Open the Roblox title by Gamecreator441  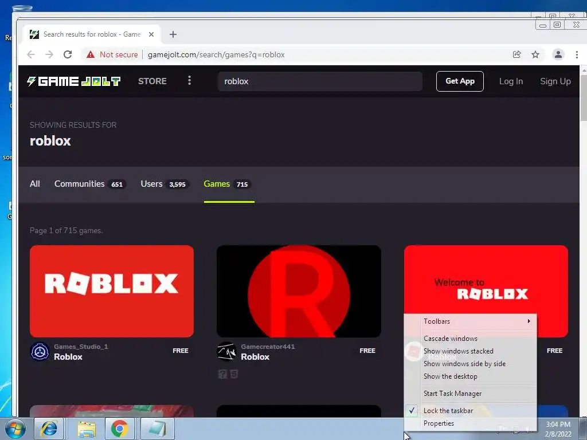tap(255, 357)
